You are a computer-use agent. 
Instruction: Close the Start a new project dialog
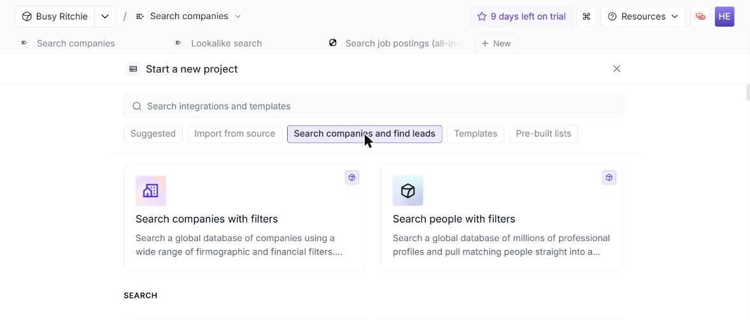pos(616,69)
